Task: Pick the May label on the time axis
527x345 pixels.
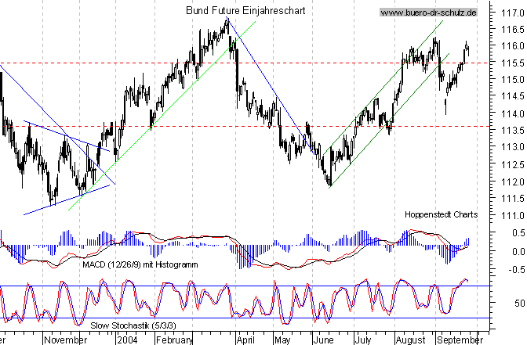Action: pos(282,340)
